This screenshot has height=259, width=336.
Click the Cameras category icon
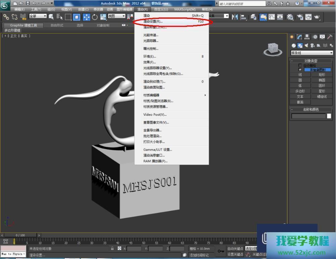tap(312, 46)
